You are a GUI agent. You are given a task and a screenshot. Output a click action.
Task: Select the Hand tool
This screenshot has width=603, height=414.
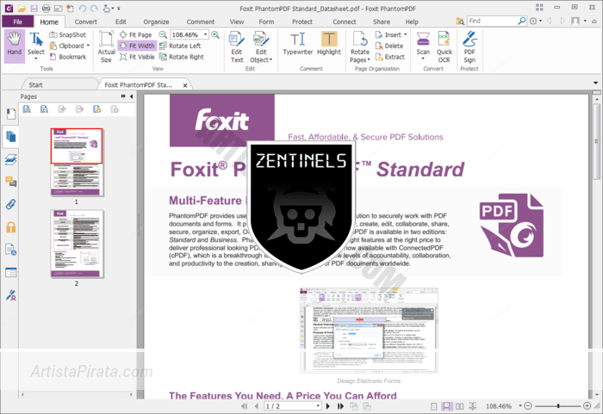pyautogui.click(x=15, y=45)
